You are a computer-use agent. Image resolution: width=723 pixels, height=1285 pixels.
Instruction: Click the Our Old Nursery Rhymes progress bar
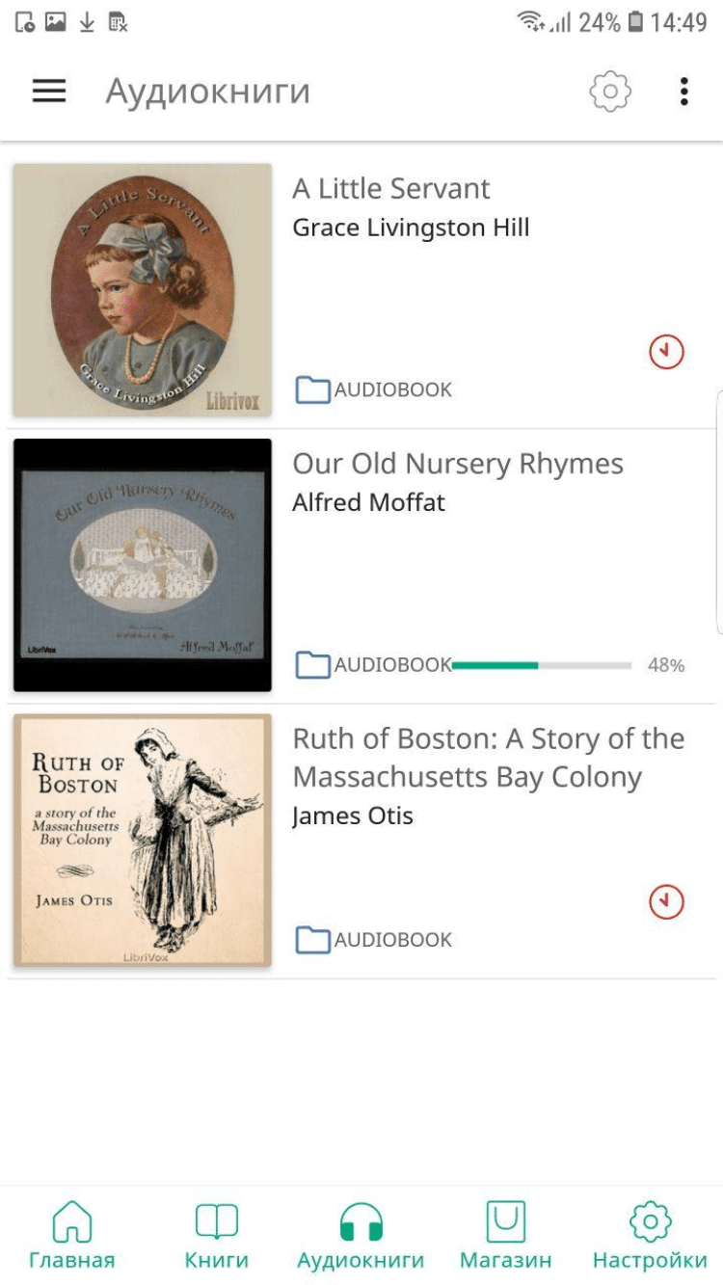(541, 665)
